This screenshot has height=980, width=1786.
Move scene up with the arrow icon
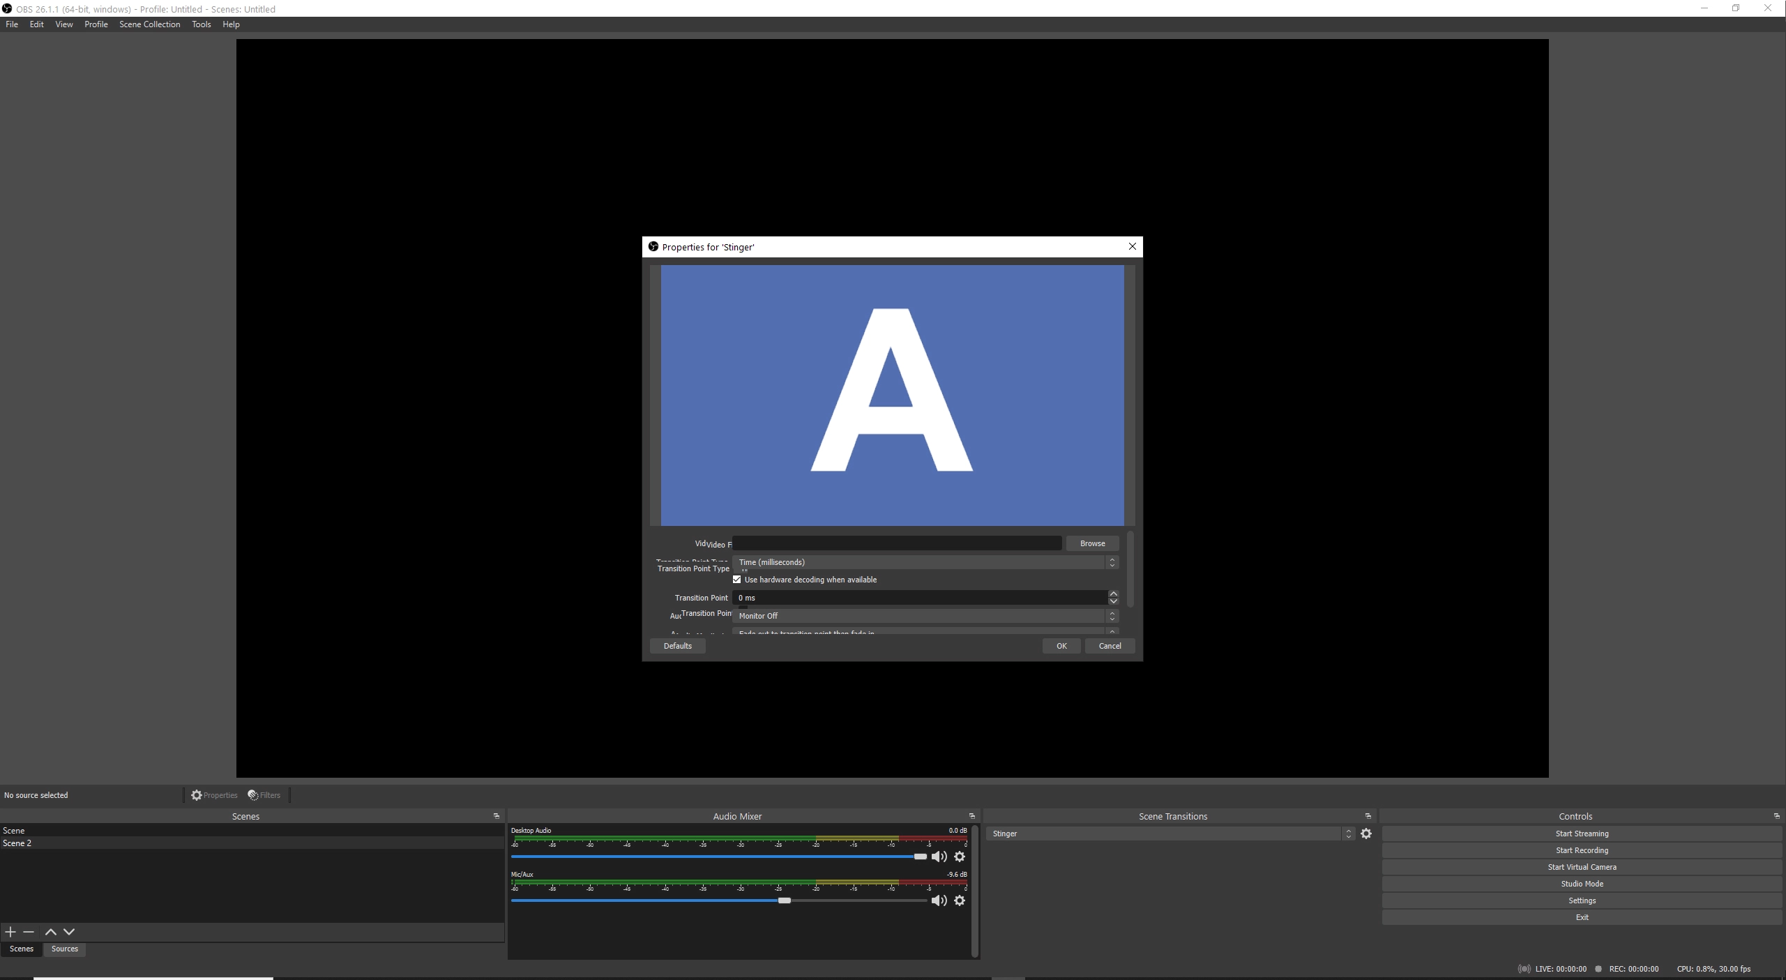51,932
